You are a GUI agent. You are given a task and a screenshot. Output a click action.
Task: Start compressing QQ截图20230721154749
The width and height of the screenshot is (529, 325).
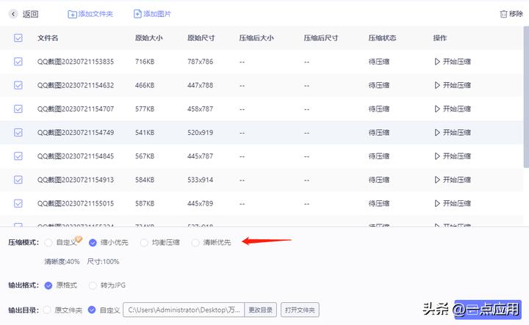click(x=453, y=132)
